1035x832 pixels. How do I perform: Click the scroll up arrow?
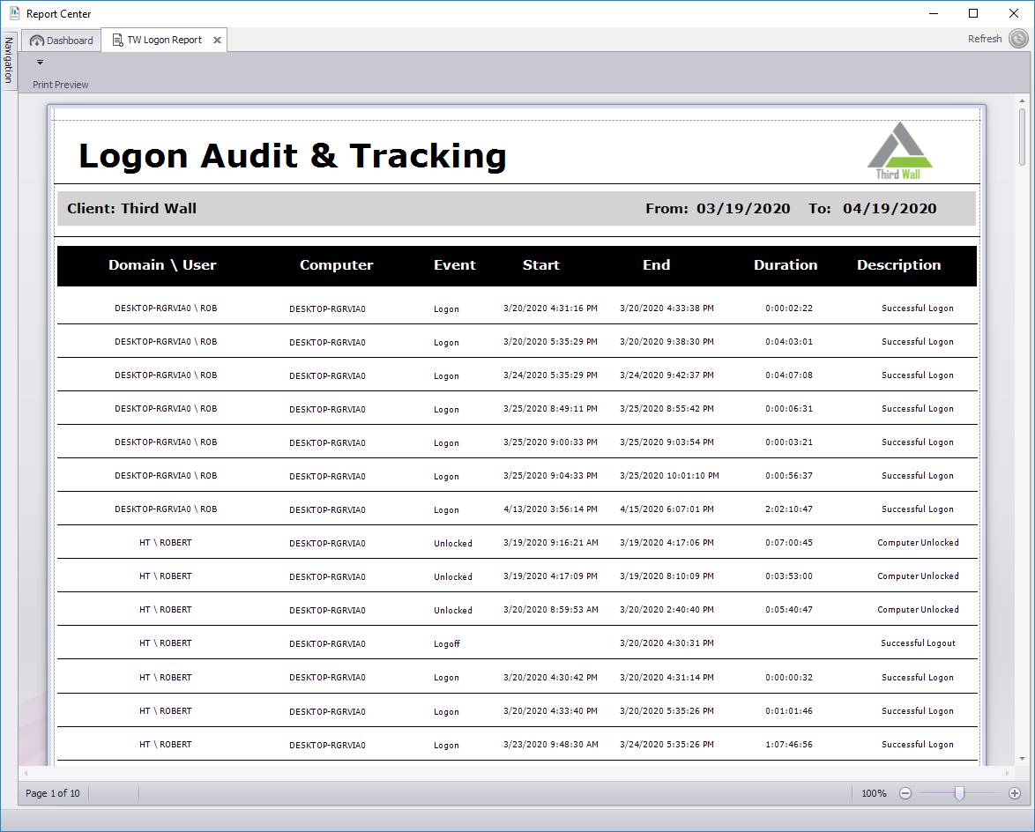tap(1022, 101)
